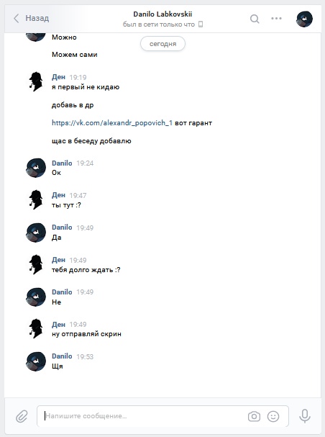Select the 'ну отправляй скрин' message
325x437 pixels.
(x=86, y=334)
